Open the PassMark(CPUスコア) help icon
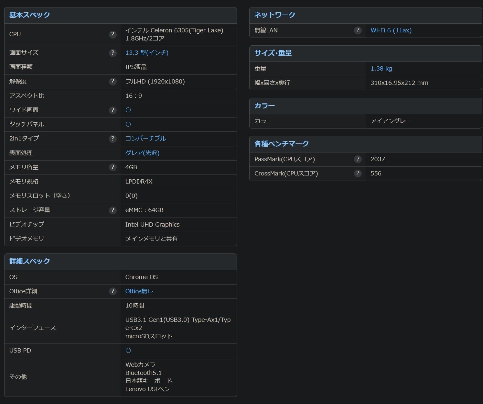 [x=358, y=159]
